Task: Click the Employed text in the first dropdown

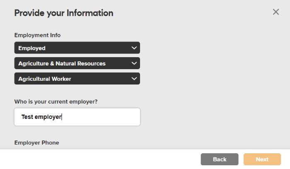Action: click(32, 48)
